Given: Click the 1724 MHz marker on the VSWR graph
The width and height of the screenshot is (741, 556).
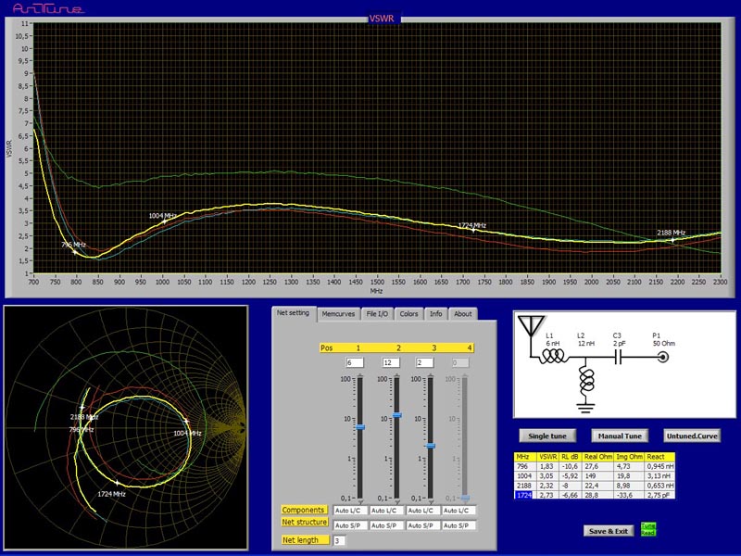Looking at the screenshot, I should click(473, 230).
